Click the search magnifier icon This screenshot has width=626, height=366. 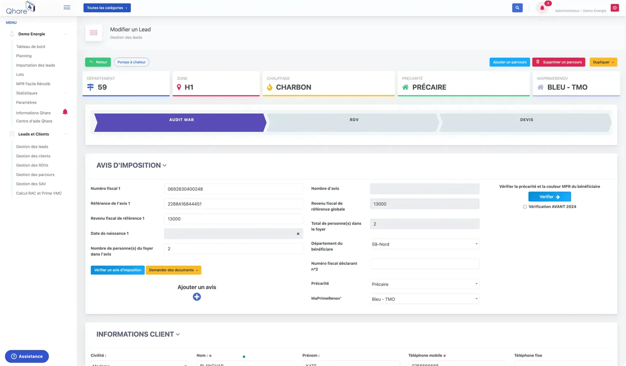click(517, 7)
